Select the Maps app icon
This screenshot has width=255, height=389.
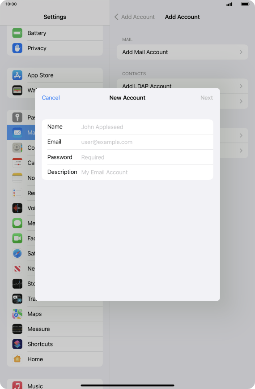17,314
